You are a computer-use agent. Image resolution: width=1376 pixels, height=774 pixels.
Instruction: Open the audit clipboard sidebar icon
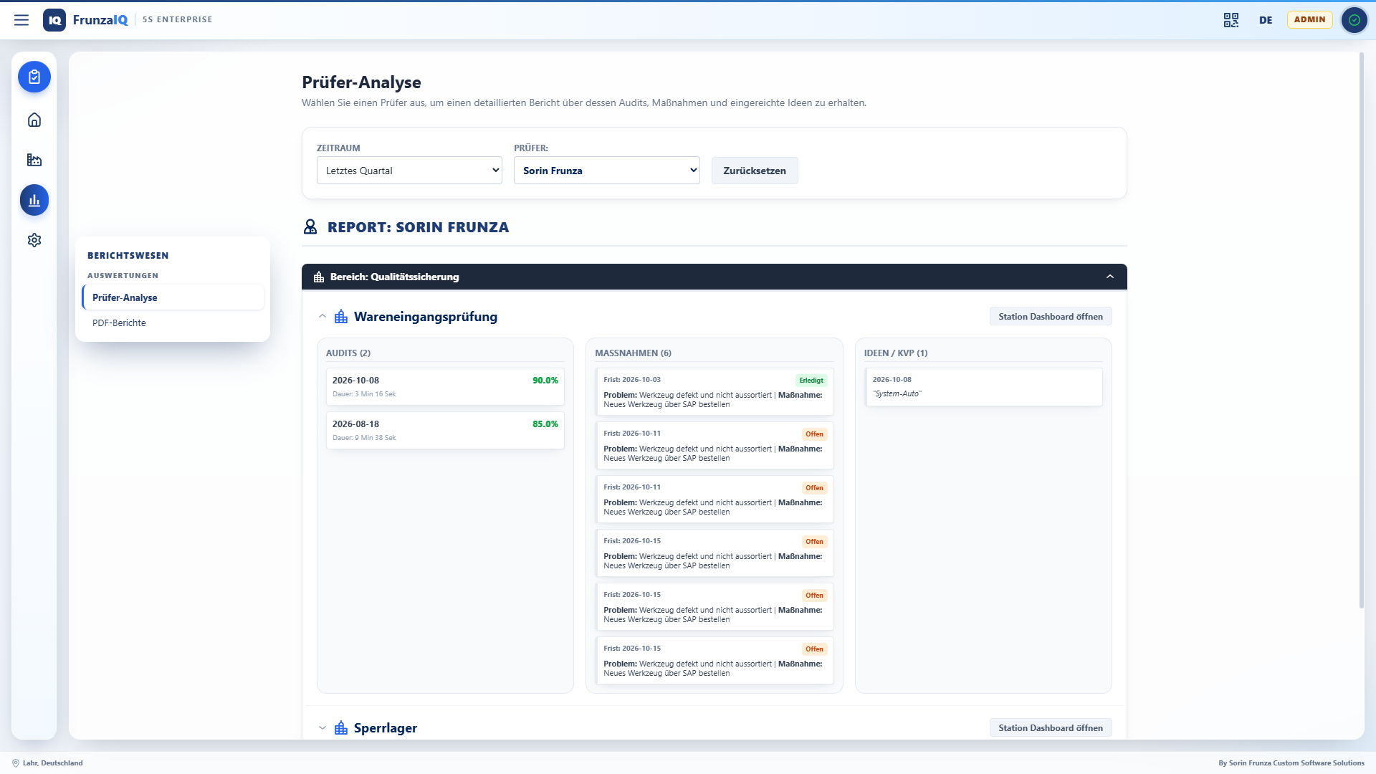tap(34, 77)
